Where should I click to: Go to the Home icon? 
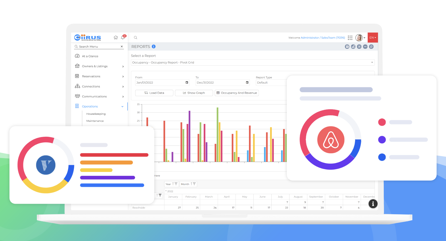[116, 38]
